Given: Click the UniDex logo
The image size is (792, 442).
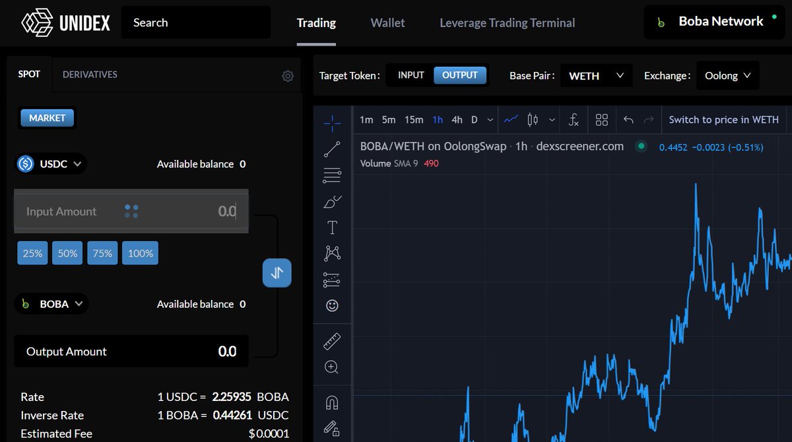Looking at the screenshot, I should 65,22.
